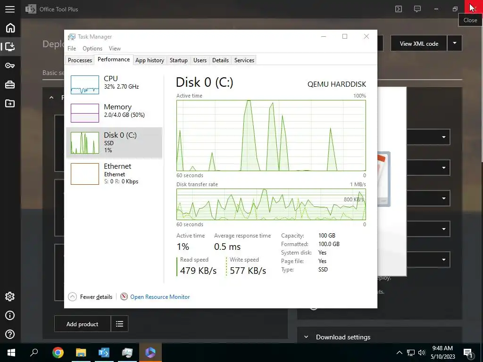
Task: Open Windows Start menu
Action: (x=11, y=353)
